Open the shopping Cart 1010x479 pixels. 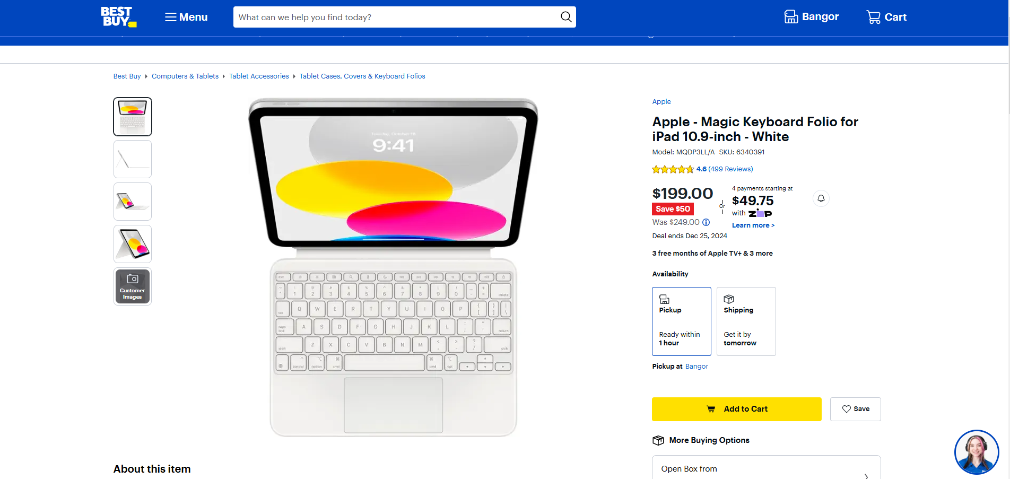(x=886, y=17)
